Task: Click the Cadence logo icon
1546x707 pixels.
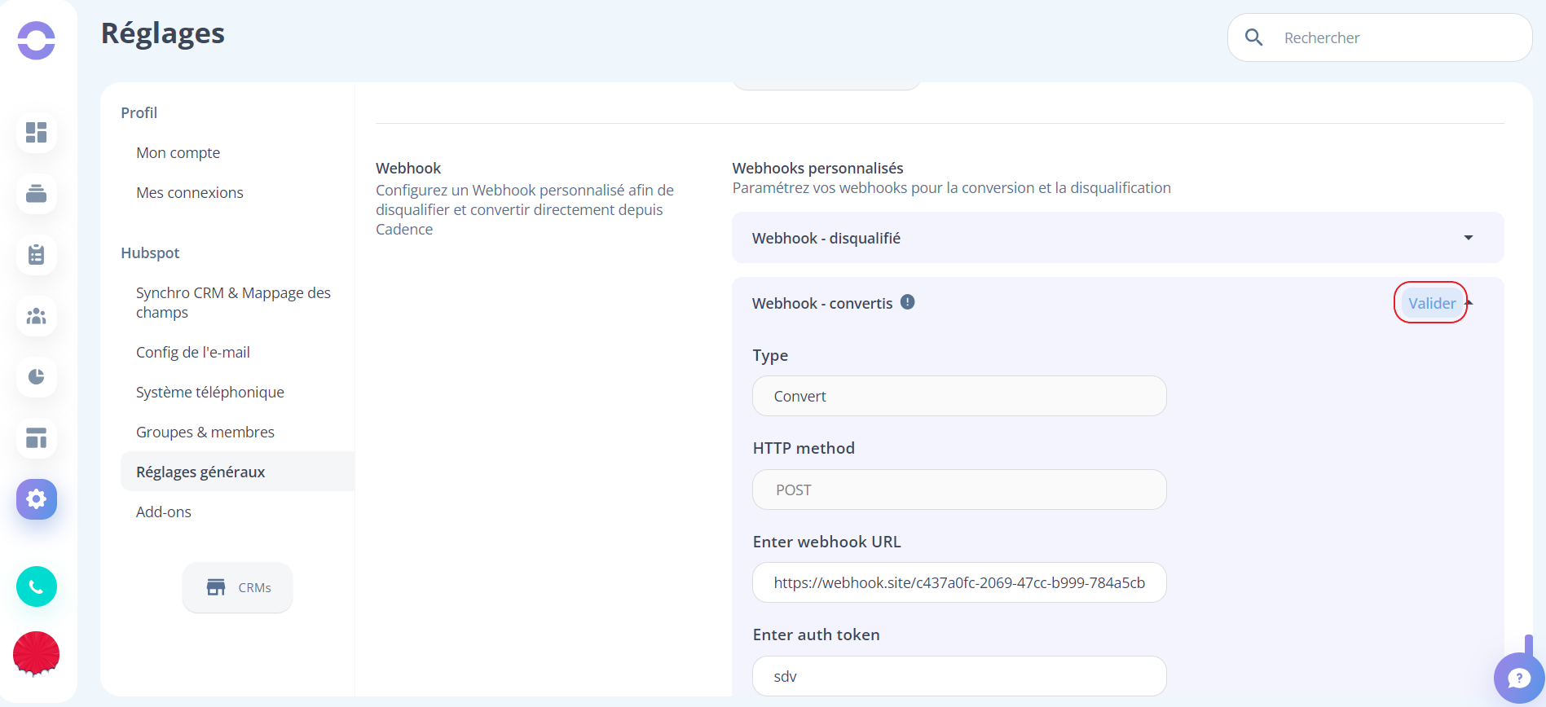Action: coord(36,41)
